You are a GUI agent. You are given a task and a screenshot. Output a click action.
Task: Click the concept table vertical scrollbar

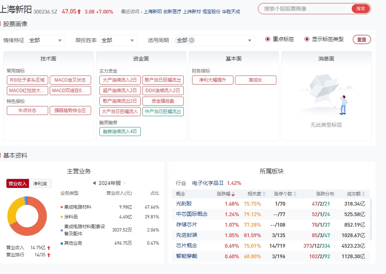371,220
